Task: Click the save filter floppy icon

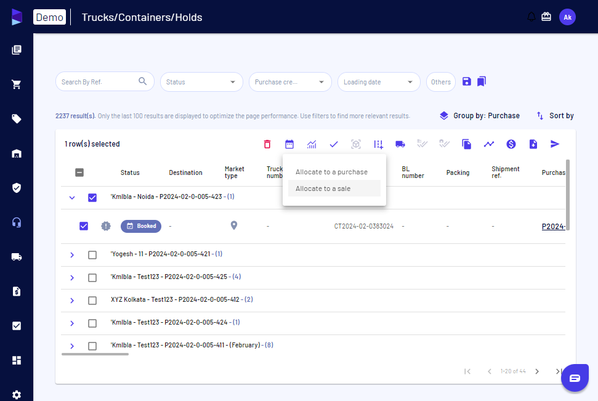Action: [x=466, y=81]
